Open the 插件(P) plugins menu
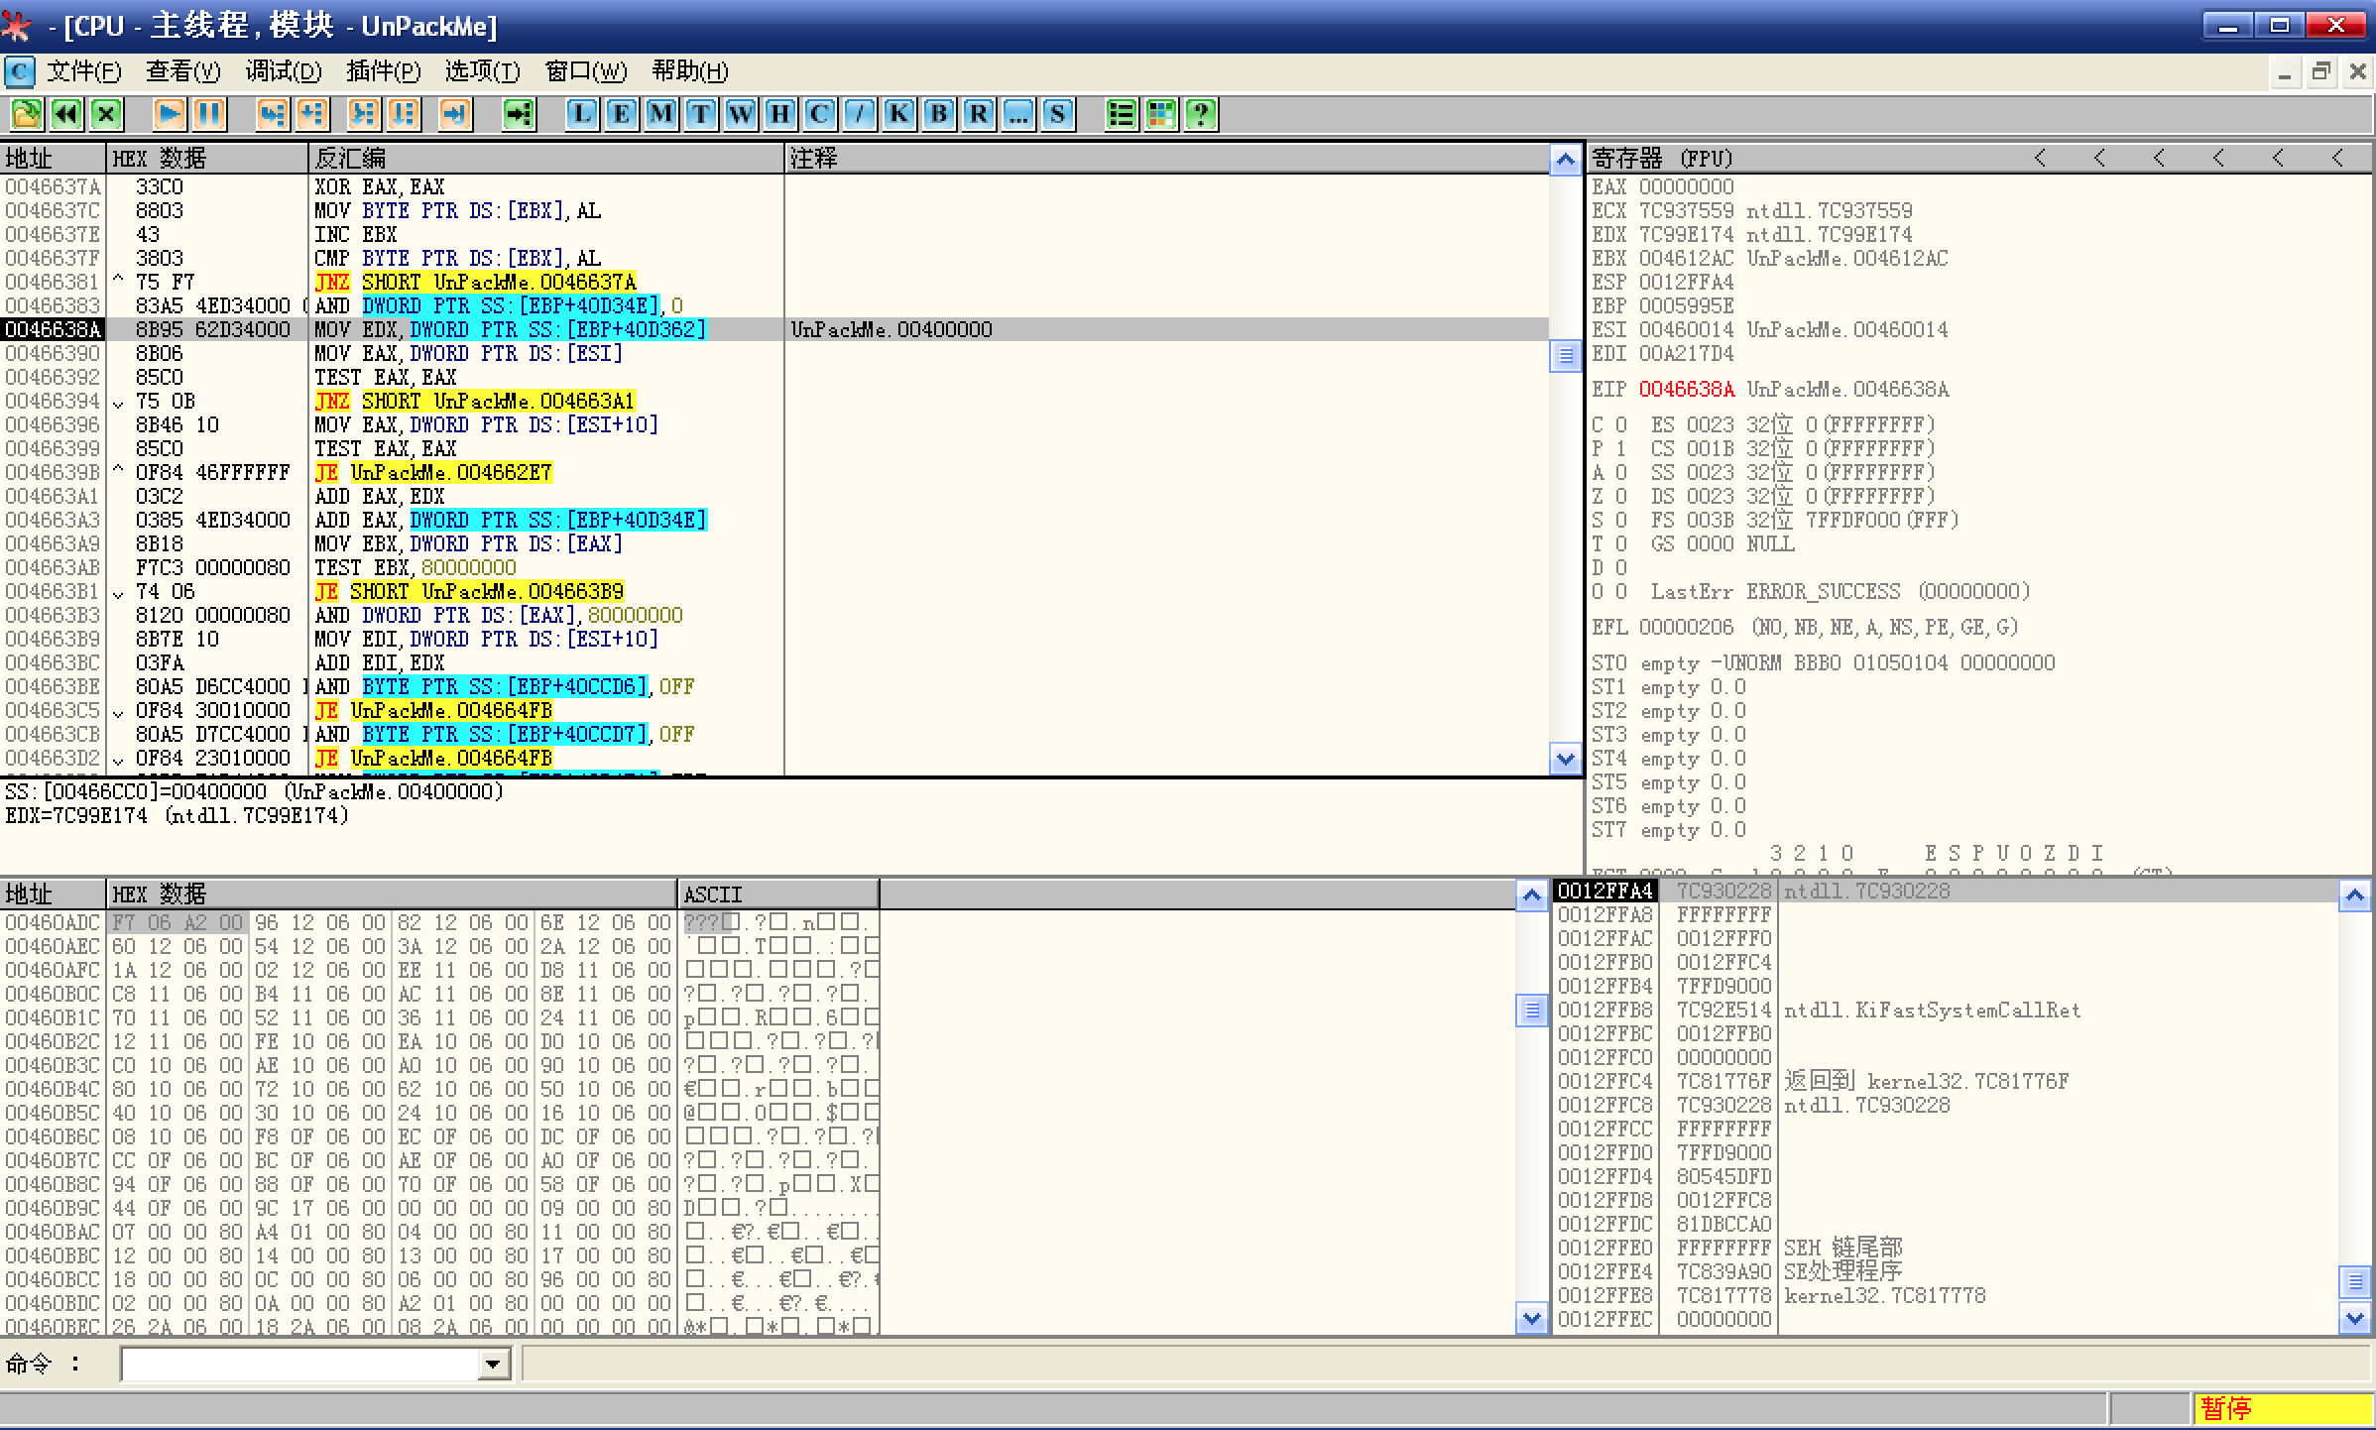Screen dimensions: 2376x1430 click(x=383, y=71)
